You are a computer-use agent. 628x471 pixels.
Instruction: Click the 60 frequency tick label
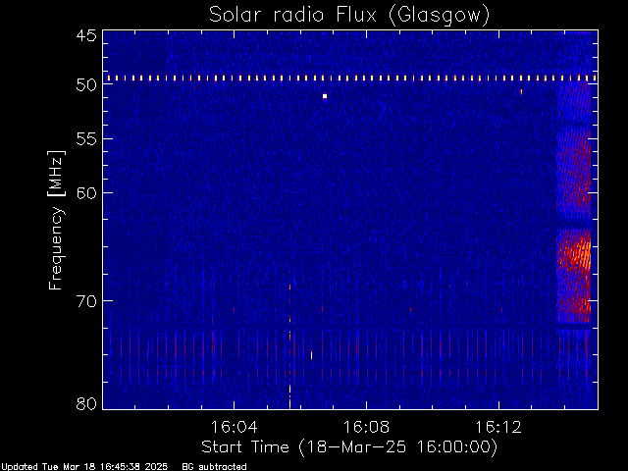click(x=86, y=193)
